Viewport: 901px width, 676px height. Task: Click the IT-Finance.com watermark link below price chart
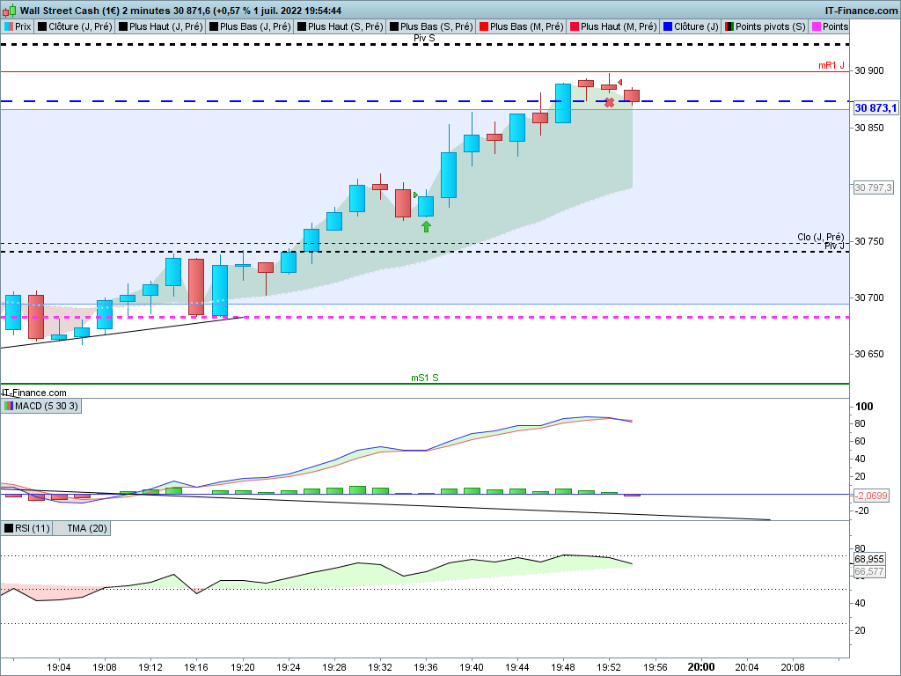(33, 393)
